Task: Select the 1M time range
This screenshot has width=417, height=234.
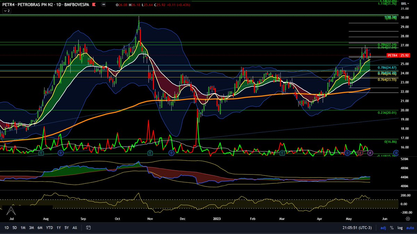Action: coord(23,228)
